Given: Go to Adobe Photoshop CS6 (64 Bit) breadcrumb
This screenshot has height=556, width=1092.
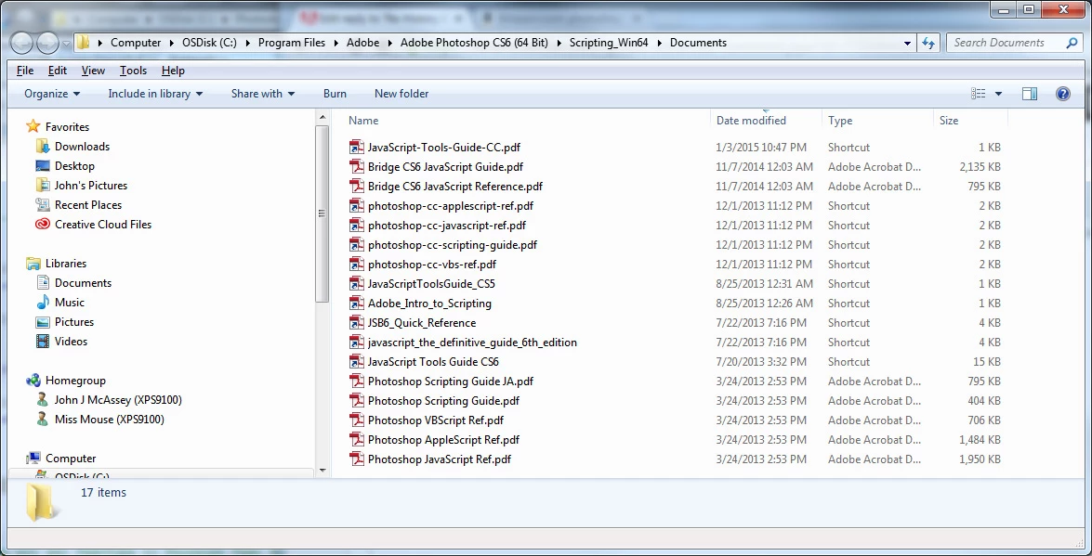Looking at the screenshot, I should pos(474,43).
